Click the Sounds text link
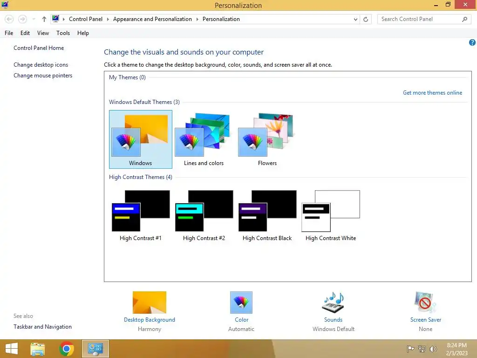 [333, 320]
